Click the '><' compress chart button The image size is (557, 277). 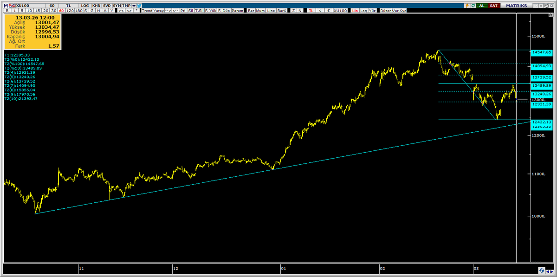121,11
